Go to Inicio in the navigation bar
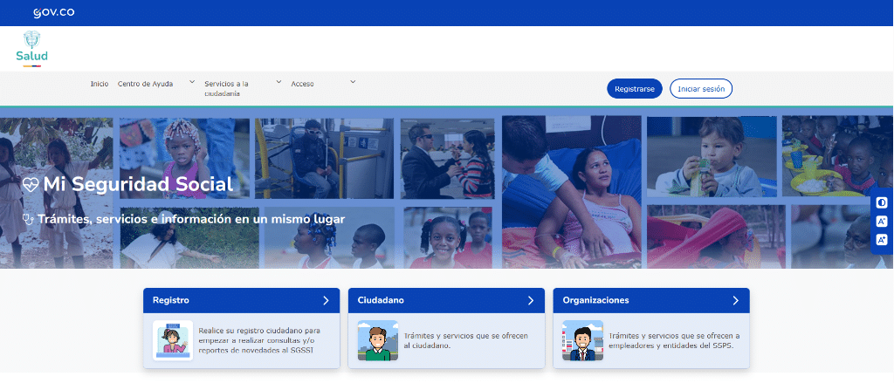 click(100, 84)
